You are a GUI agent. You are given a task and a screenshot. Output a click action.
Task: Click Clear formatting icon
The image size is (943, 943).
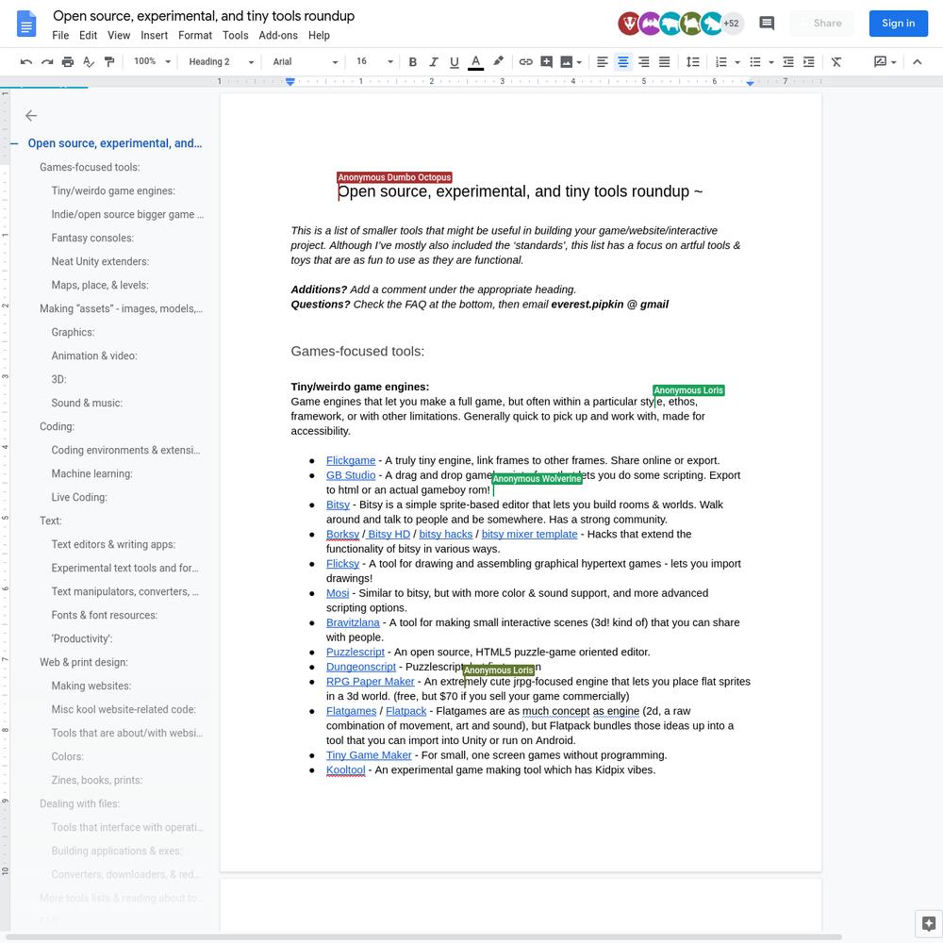click(x=835, y=62)
